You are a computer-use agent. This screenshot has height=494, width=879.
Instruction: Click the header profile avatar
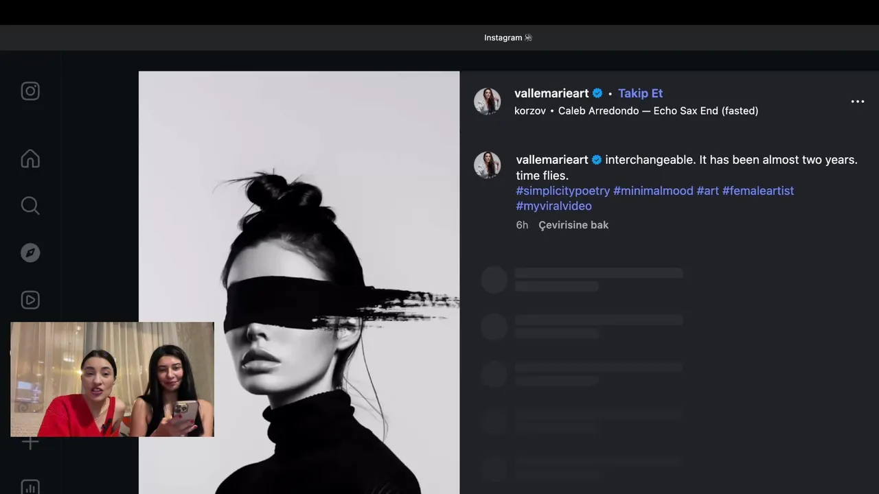tap(488, 102)
